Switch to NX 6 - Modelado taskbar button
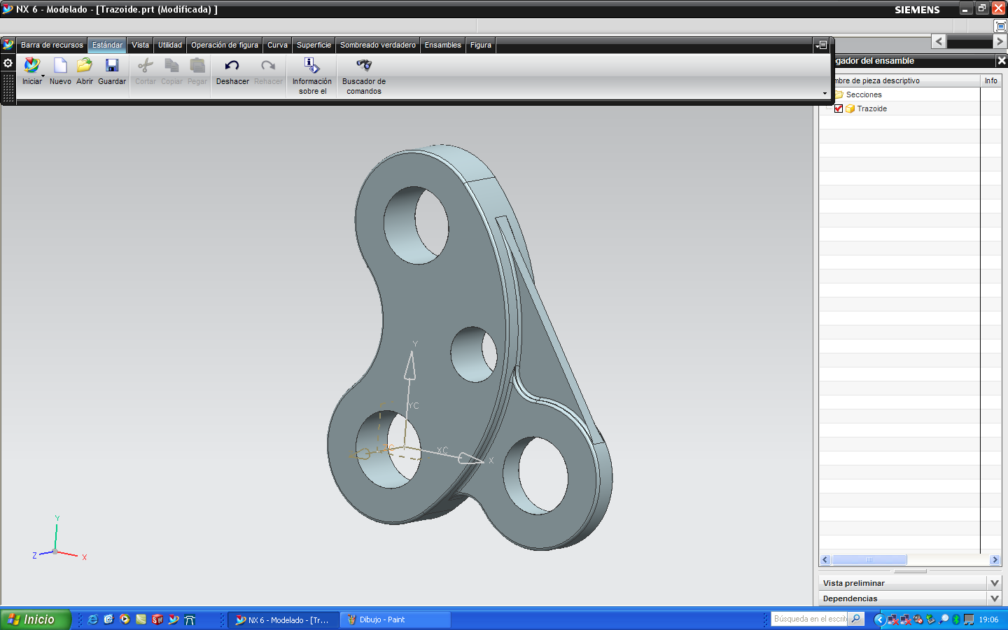Image resolution: width=1008 pixels, height=630 pixels. pyautogui.click(x=283, y=619)
